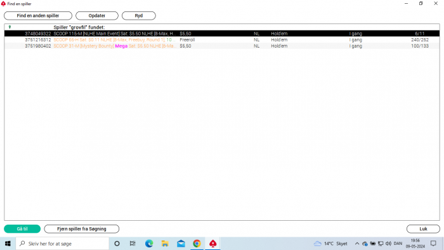The width and height of the screenshot is (444, 250).
Task: Open File Explorer from the taskbar
Action: (x=165, y=244)
